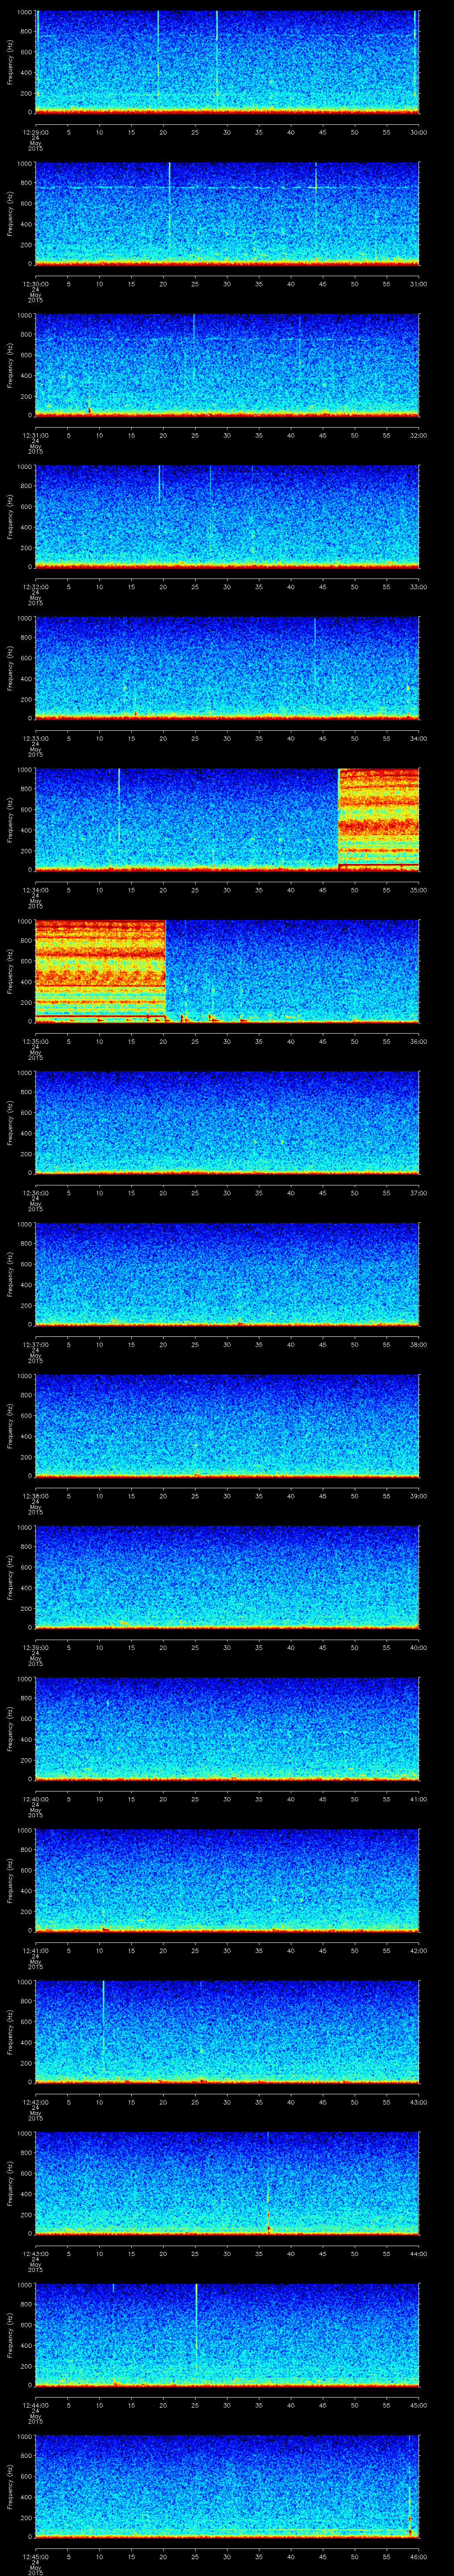This screenshot has width=454, height=2576.
Task: Click the "12:44:00" start time label
Action: 35,2405
